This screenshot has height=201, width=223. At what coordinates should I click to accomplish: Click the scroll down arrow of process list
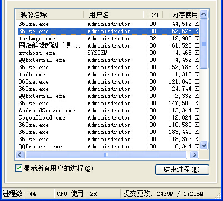204,146
